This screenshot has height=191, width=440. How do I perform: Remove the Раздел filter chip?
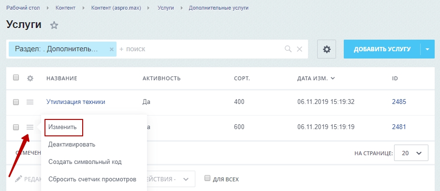[111, 49]
